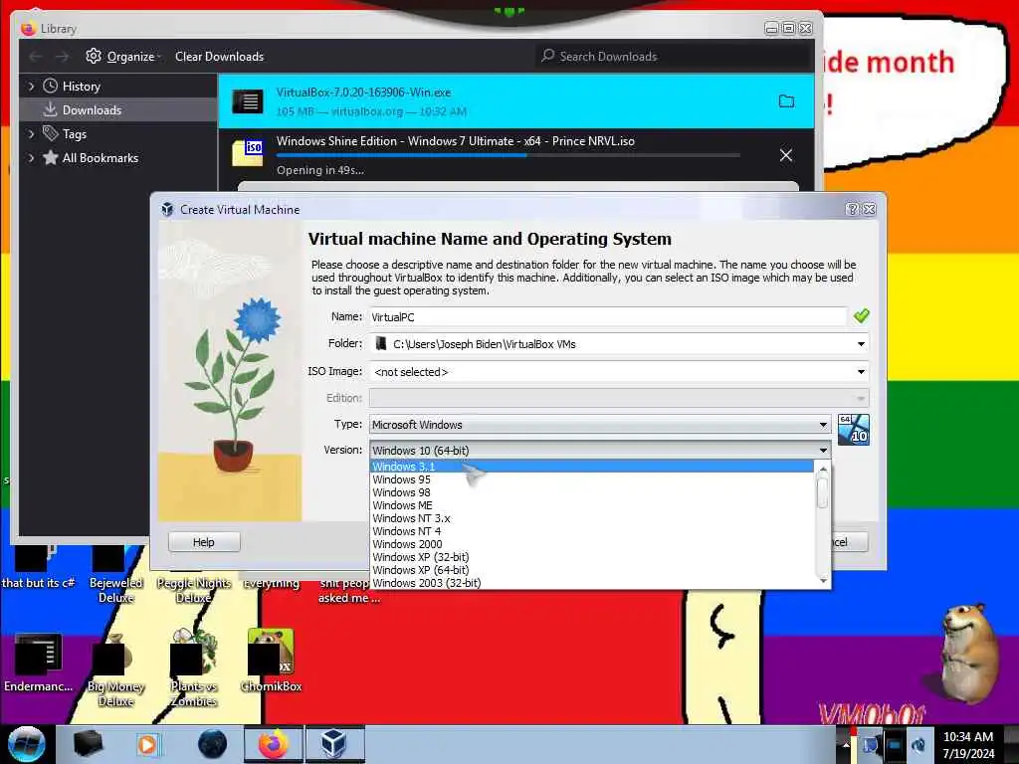Select Windows NT 4 from version list

pyautogui.click(x=591, y=531)
